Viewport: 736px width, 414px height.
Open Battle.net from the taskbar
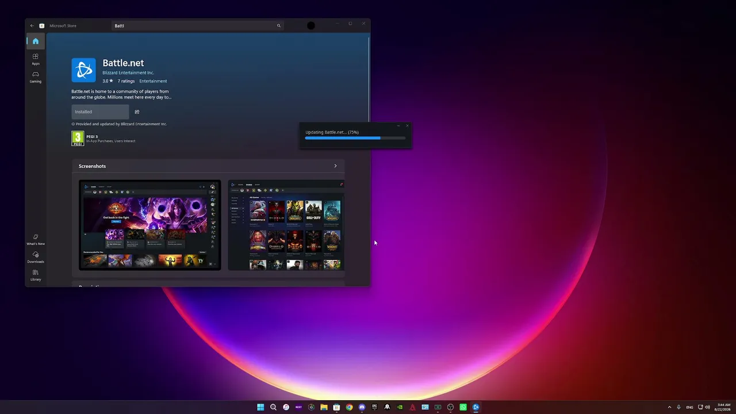(476, 407)
